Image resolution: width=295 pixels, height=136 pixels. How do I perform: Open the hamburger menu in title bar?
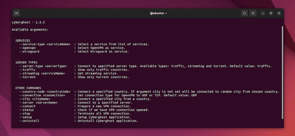point(253,13)
